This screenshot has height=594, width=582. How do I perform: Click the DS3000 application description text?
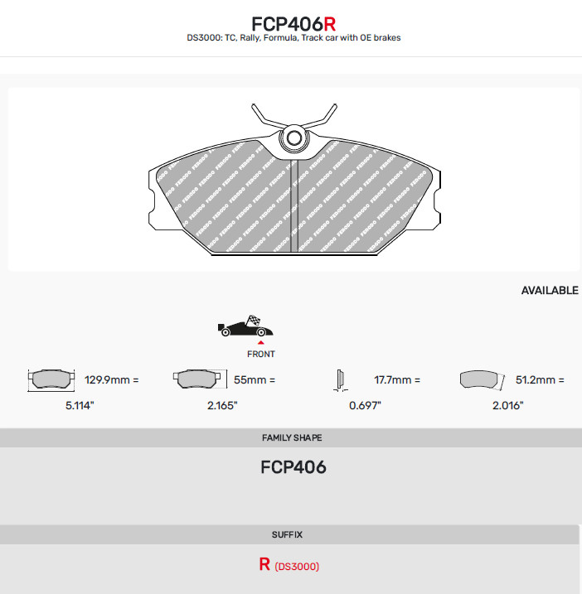(x=293, y=38)
